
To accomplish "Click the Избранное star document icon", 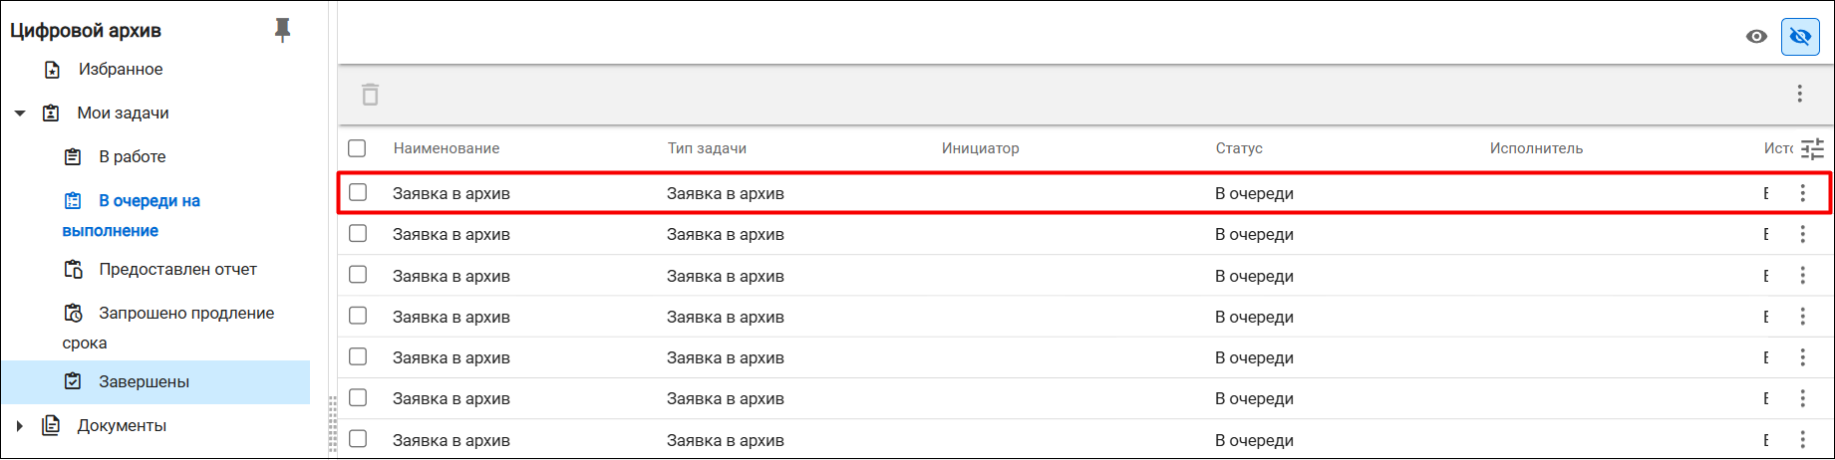I will click(53, 70).
